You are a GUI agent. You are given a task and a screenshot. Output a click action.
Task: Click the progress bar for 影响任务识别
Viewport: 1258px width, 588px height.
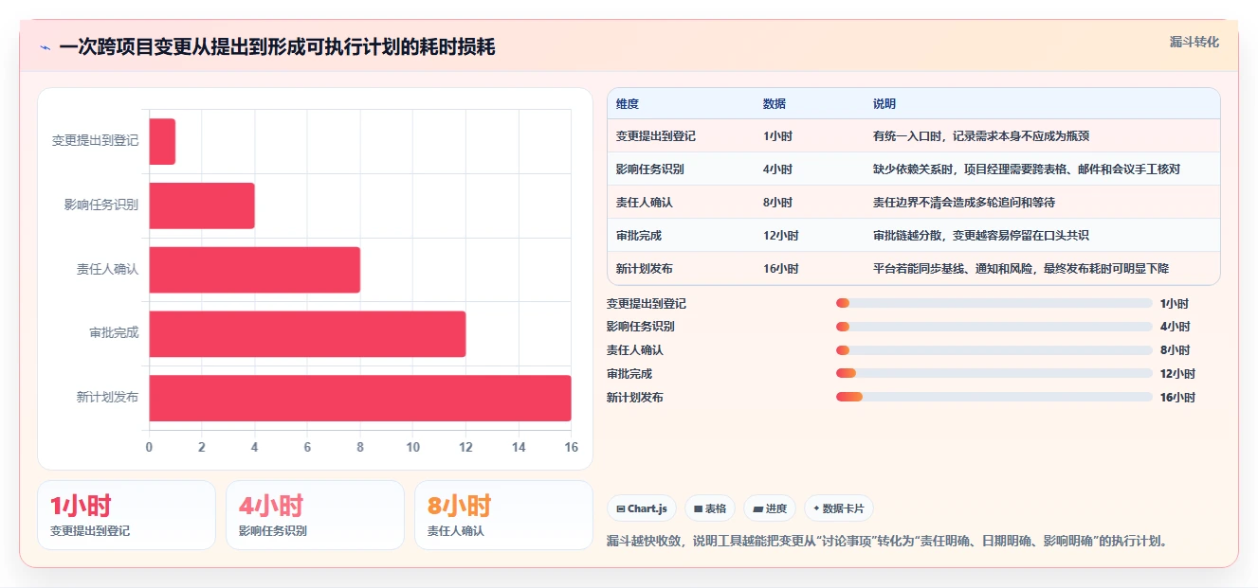click(994, 327)
